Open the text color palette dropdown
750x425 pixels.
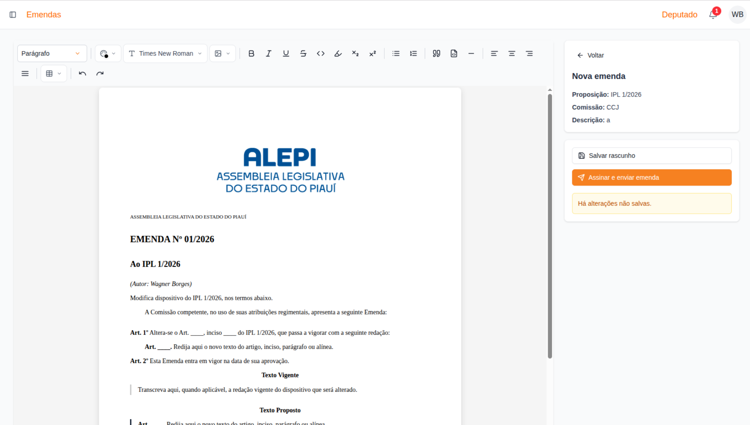(108, 54)
